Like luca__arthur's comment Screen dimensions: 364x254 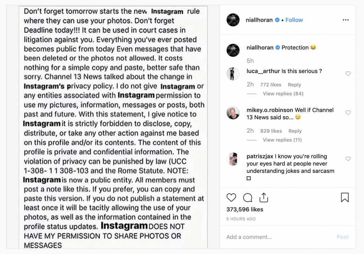(x=348, y=74)
